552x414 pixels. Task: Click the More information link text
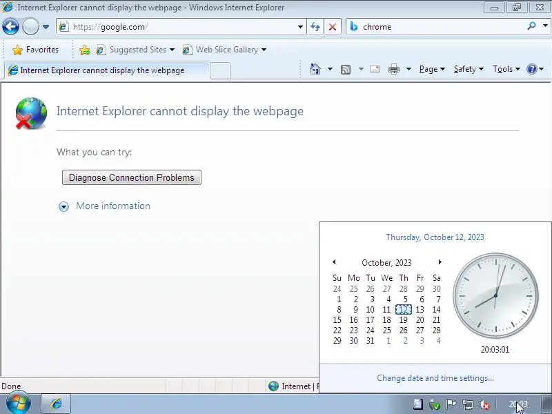pyautogui.click(x=113, y=206)
